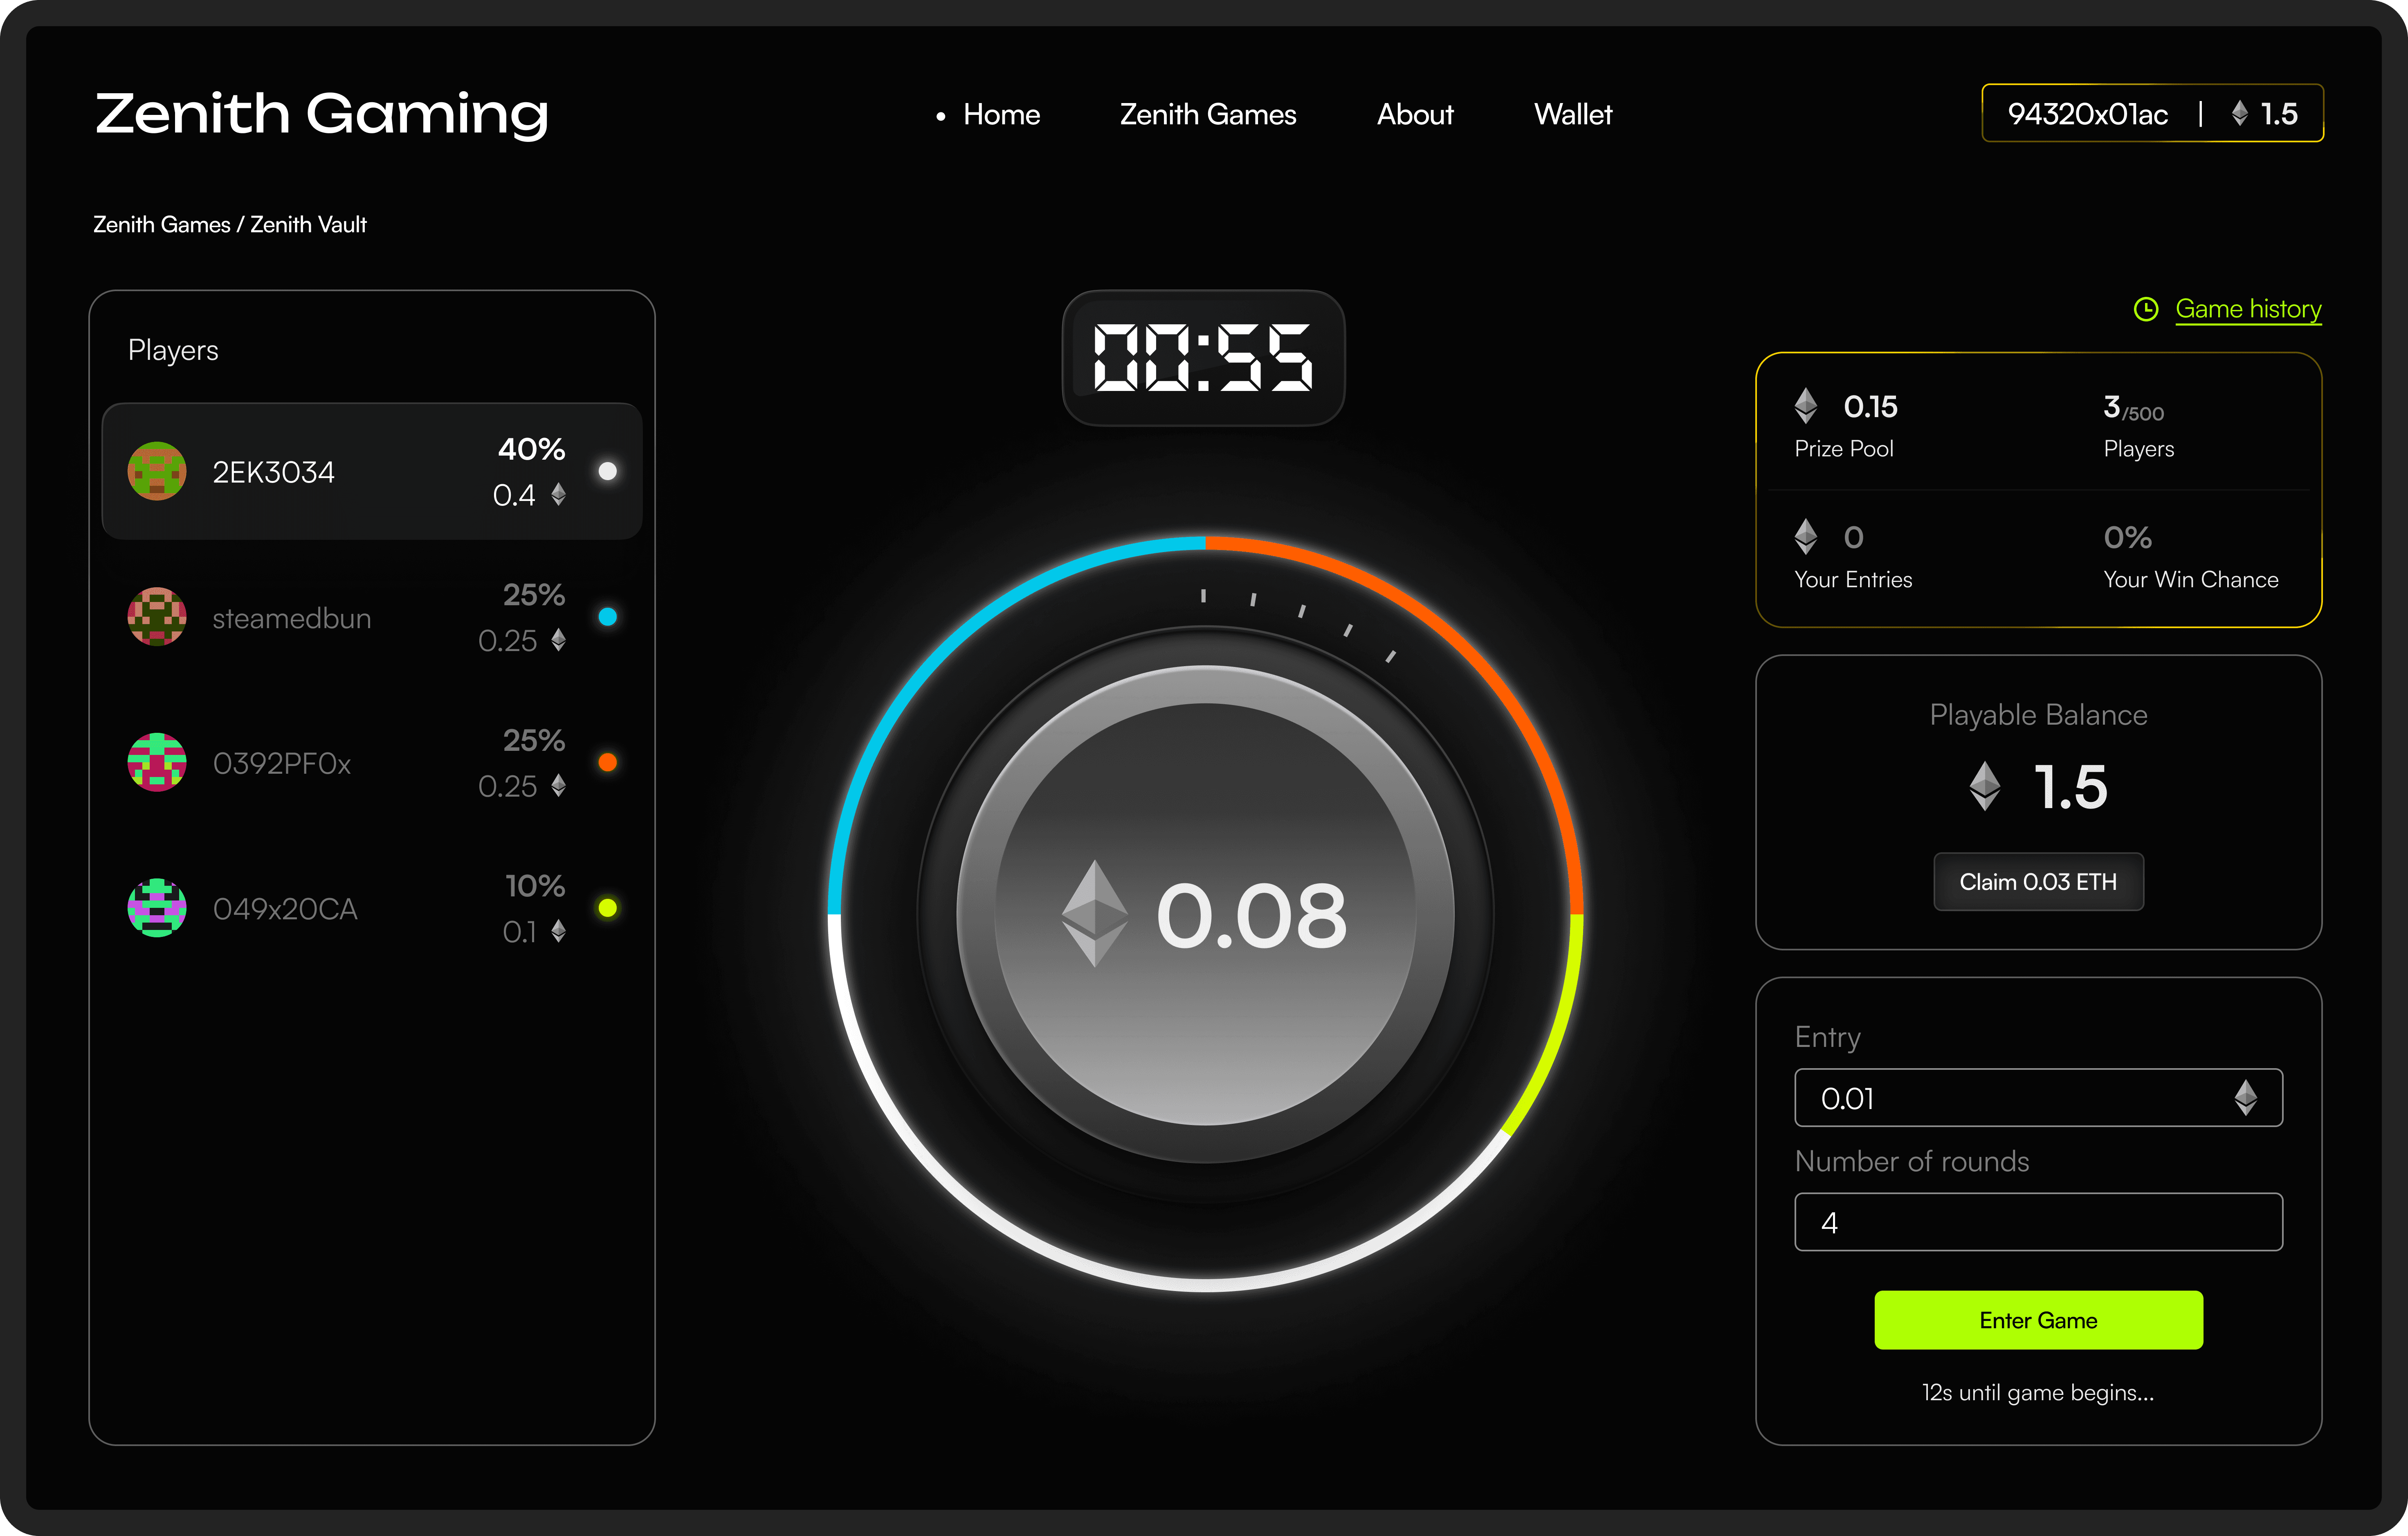Click the large Ethereum icon on the center dial
The height and width of the screenshot is (1536, 2408).
[x=1095, y=914]
